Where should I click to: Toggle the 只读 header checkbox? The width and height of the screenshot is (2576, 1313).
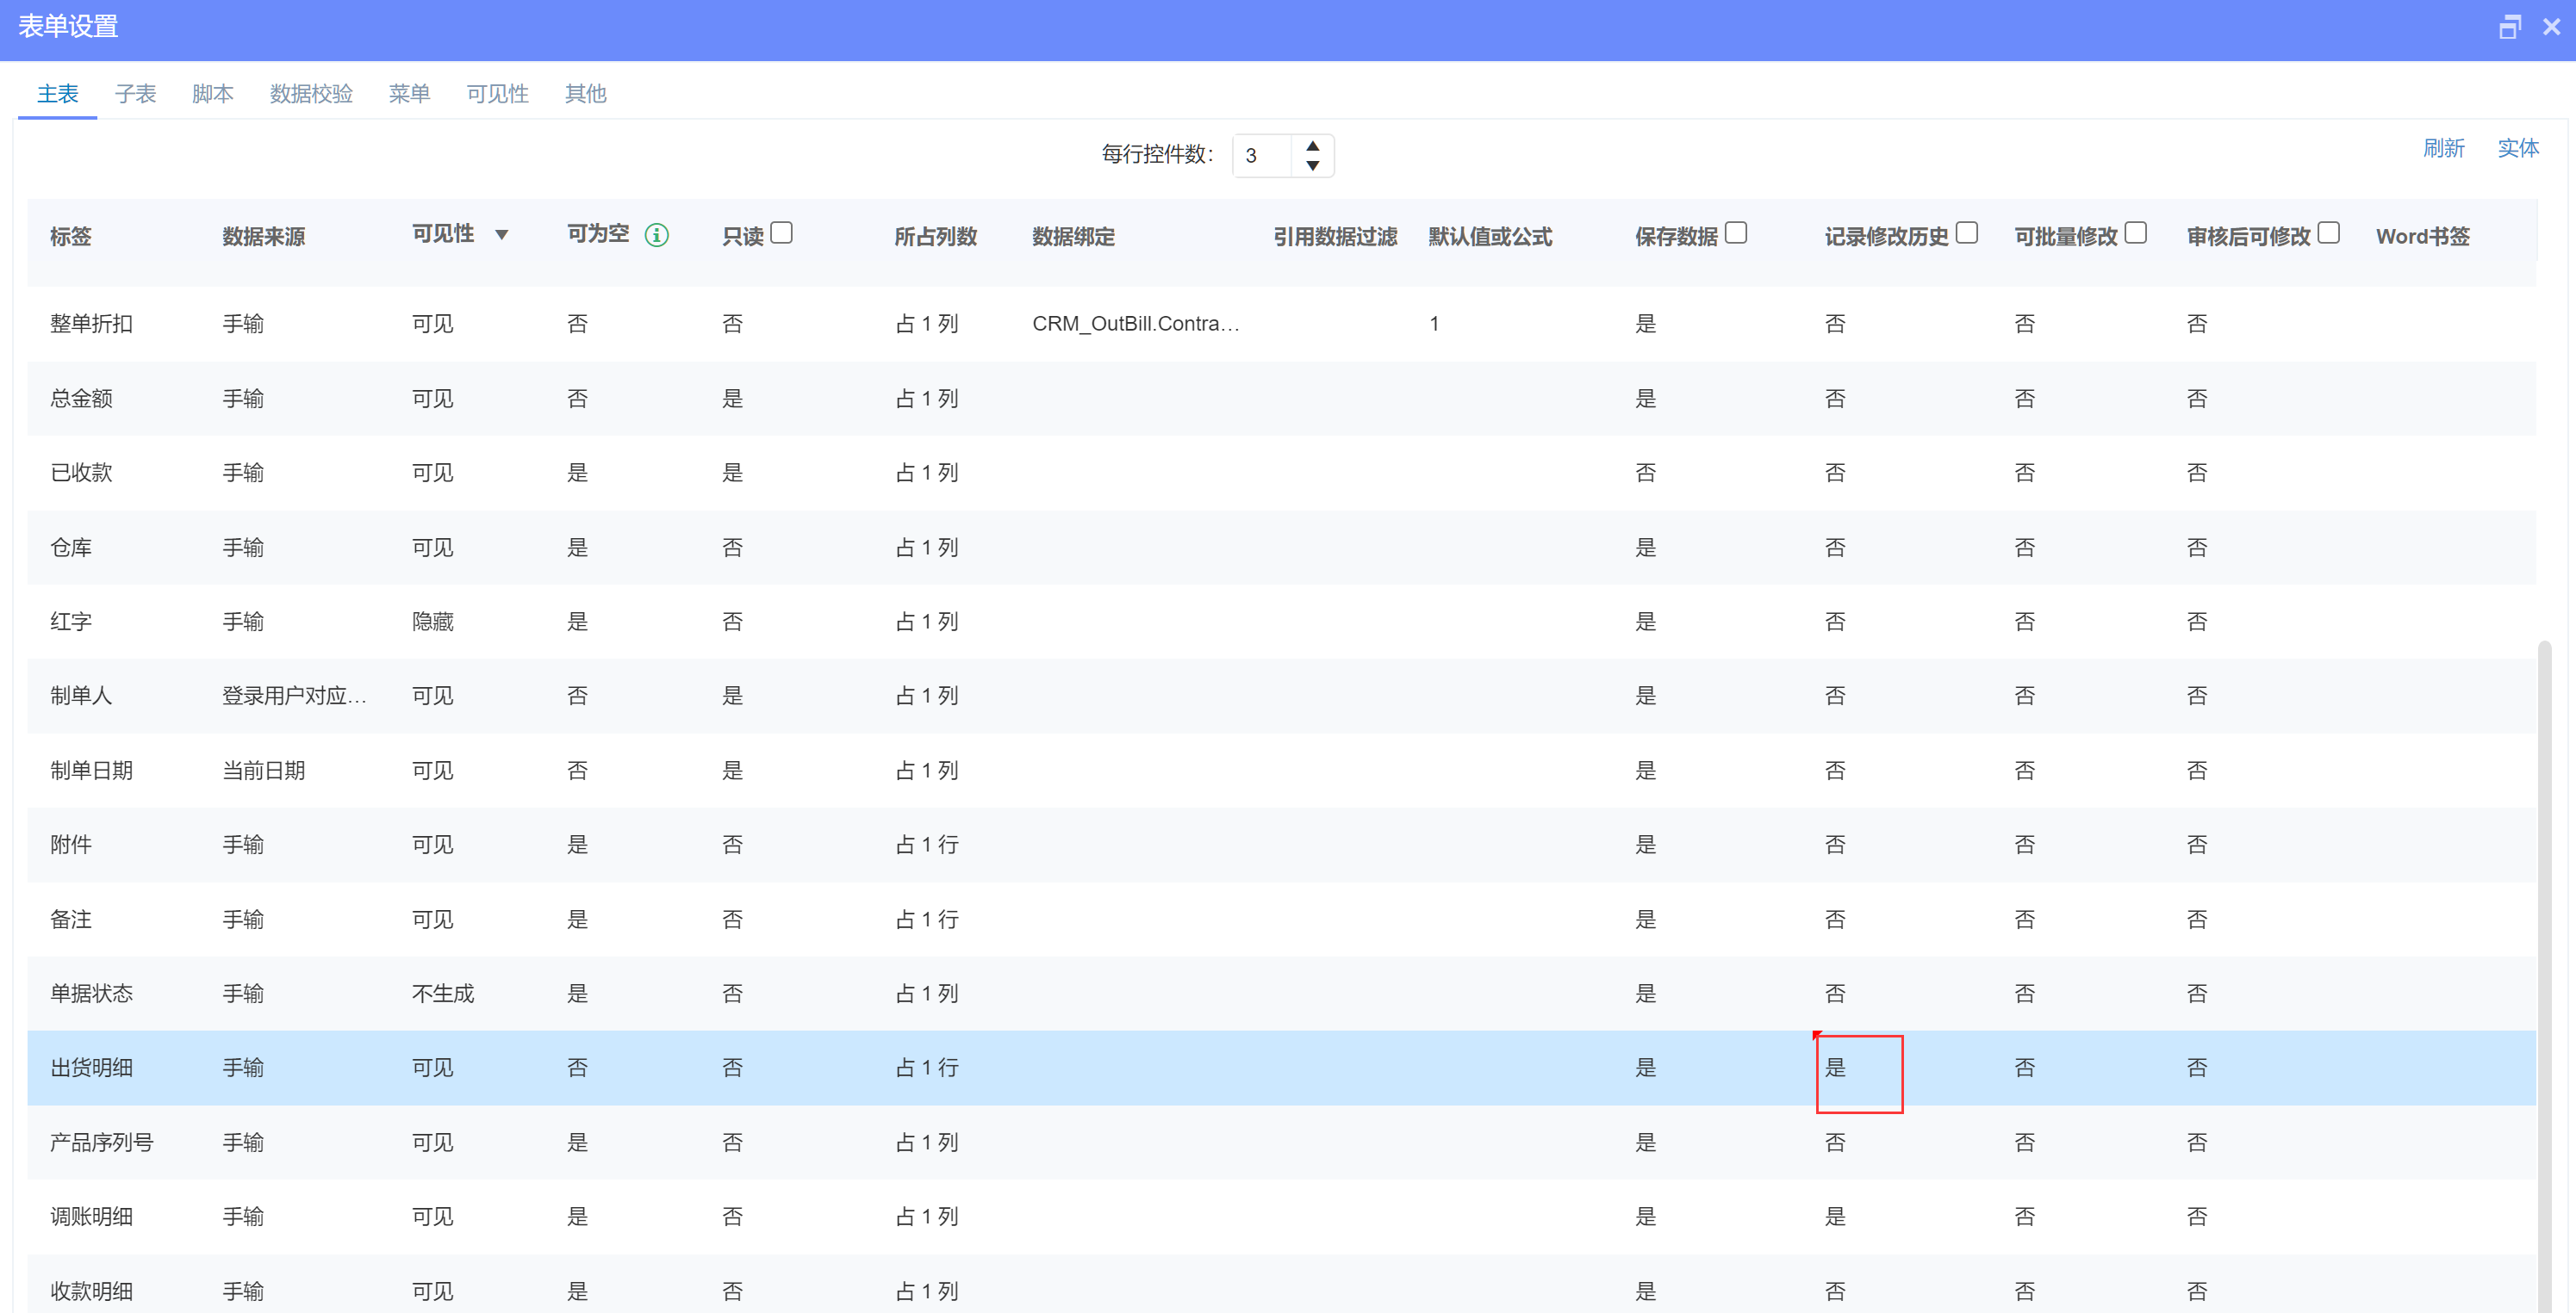782,232
